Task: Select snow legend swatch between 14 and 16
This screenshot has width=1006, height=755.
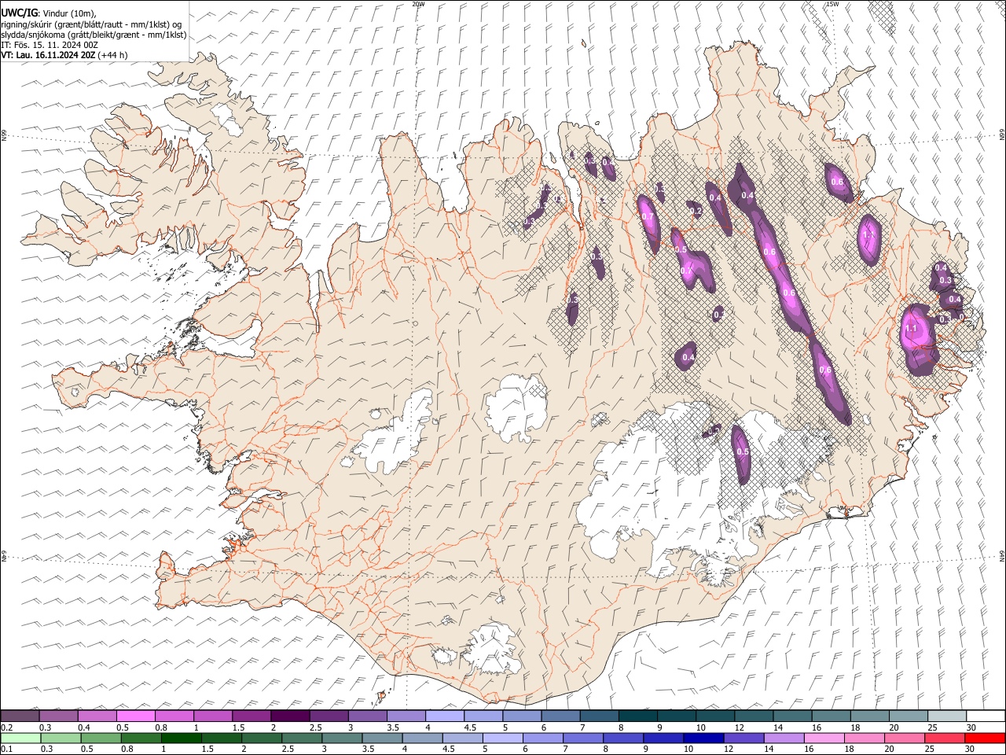Action: coord(792,716)
